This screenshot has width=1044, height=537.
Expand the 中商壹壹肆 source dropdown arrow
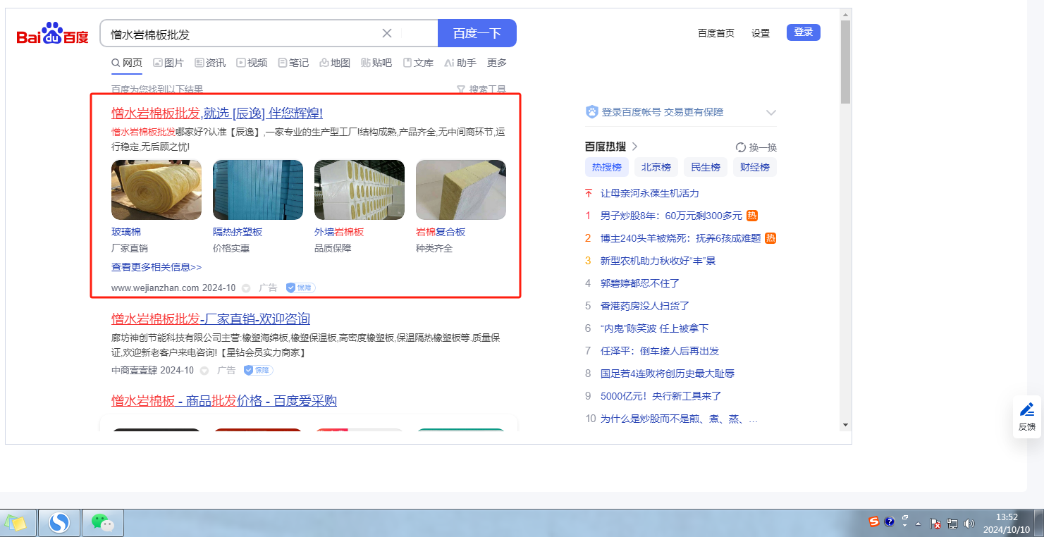point(204,371)
